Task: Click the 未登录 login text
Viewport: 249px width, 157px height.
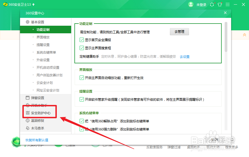Action: pyautogui.click(x=201, y=5)
